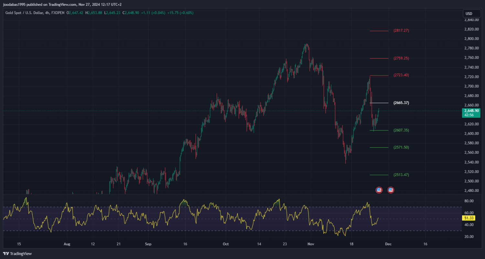
Task: Click the Oct label on the time axis
Action: click(x=226, y=244)
